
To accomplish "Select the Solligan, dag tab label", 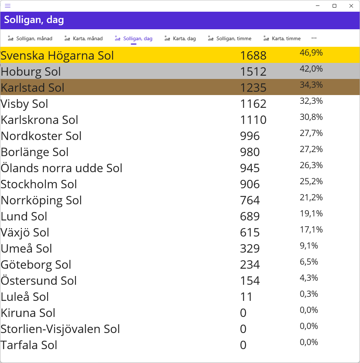I will (138, 38).
